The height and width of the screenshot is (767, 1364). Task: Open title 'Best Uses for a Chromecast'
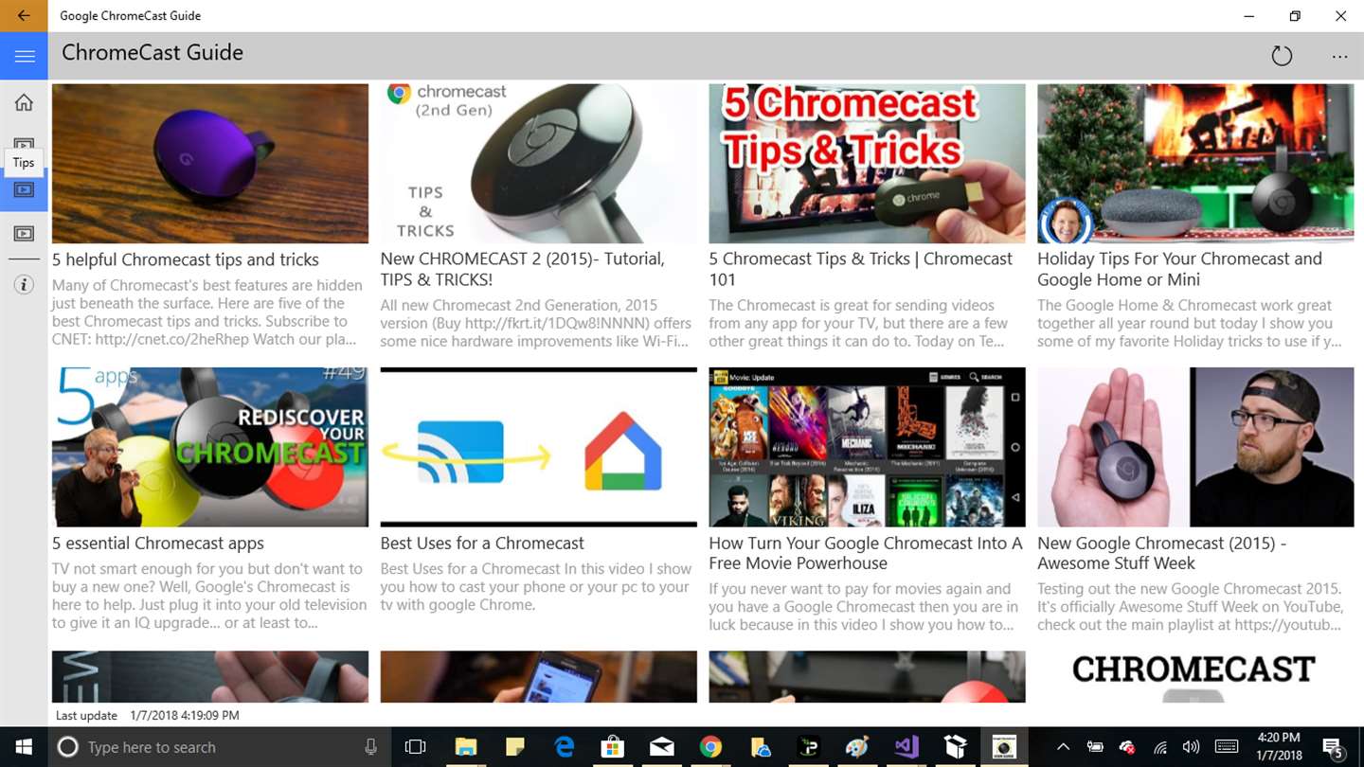tap(482, 544)
